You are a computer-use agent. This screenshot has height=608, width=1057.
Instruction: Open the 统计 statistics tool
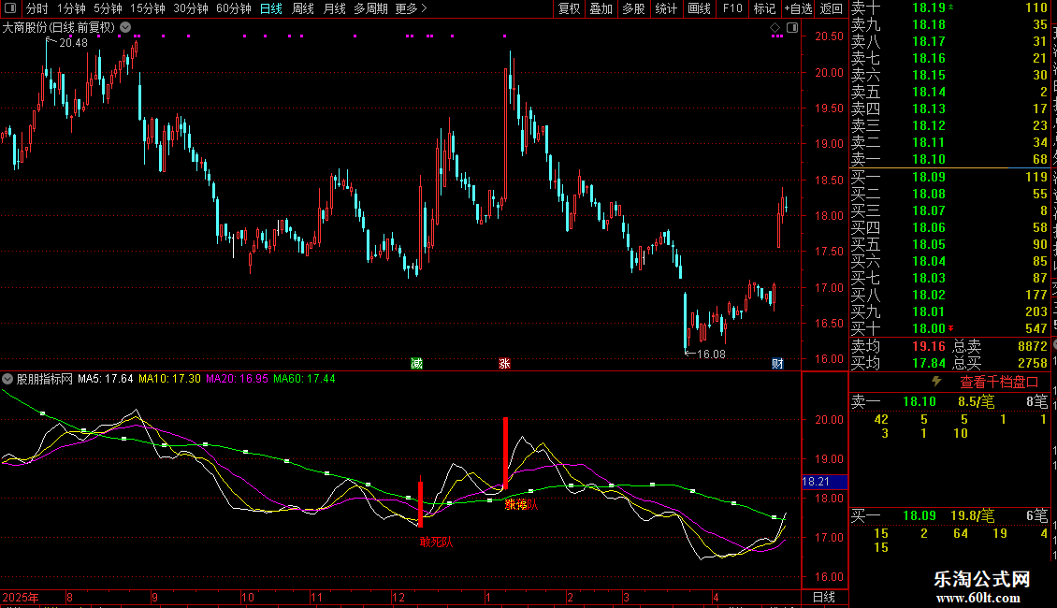666,8
